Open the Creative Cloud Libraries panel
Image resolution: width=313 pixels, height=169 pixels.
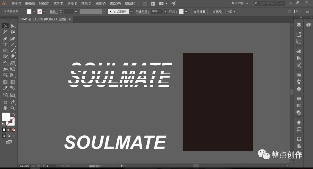click(308, 25)
